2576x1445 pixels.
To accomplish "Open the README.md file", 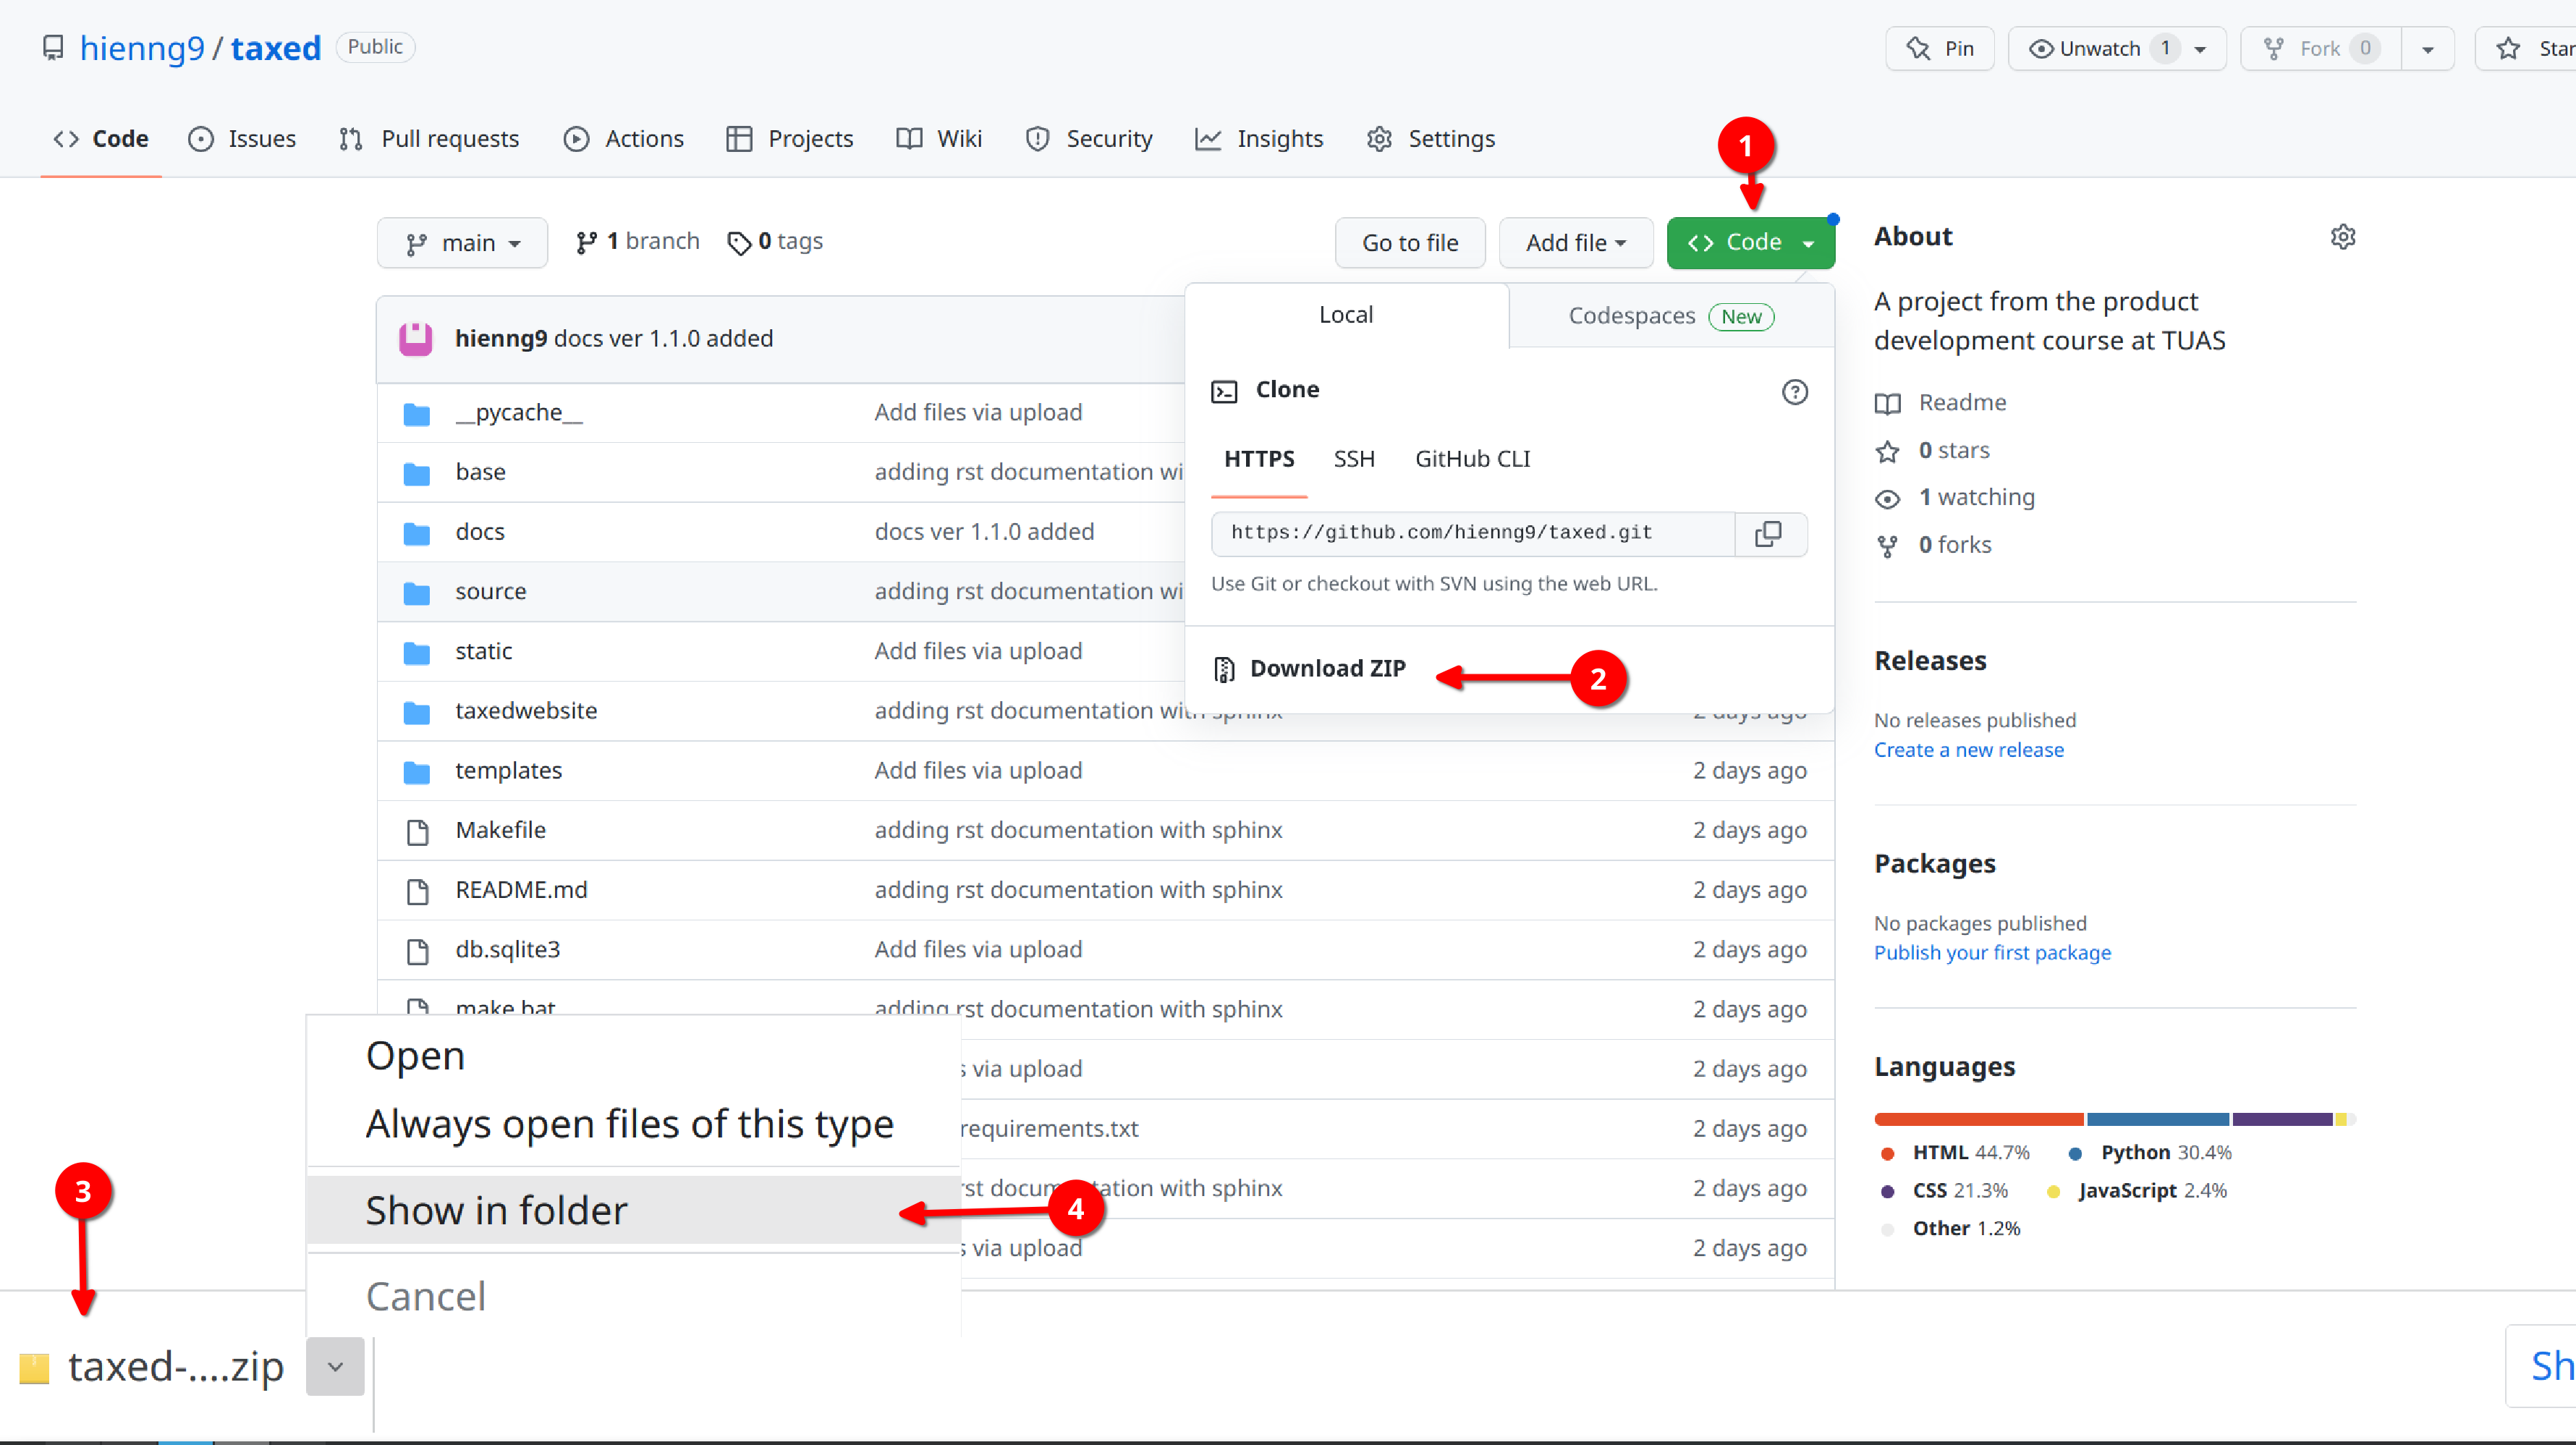I will 522,890.
